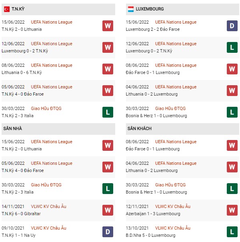
Task: Click L badge for 12/06 Luxembourg 0-2 T.N.Kỳ right column
Action: (232, 47)
